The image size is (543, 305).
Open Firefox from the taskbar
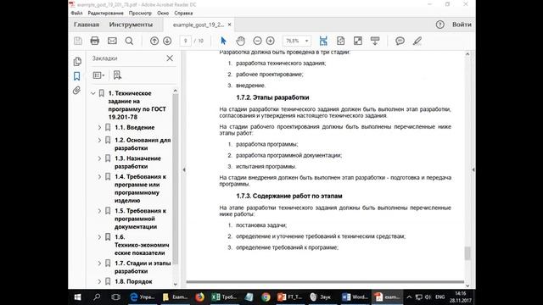point(200,297)
